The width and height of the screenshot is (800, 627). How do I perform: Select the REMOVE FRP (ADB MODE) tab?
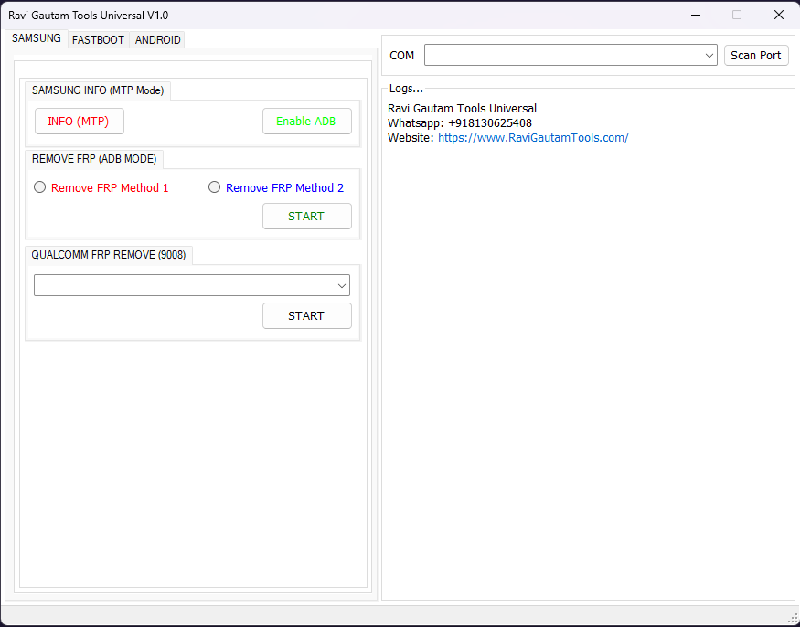click(x=94, y=159)
